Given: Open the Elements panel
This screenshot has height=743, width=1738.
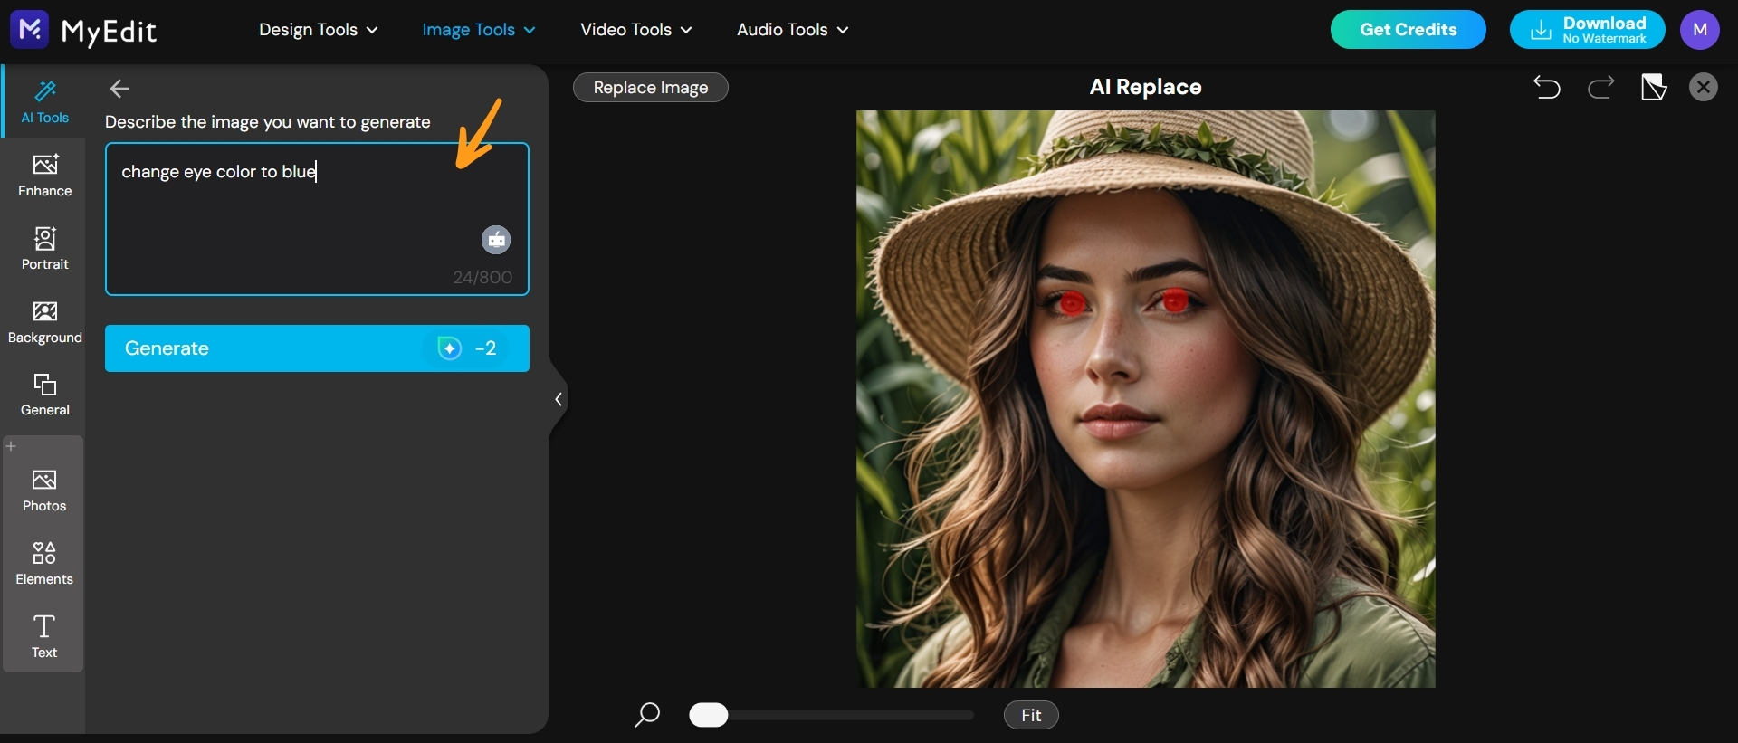Looking at the screenshot, I should [44, 563].
